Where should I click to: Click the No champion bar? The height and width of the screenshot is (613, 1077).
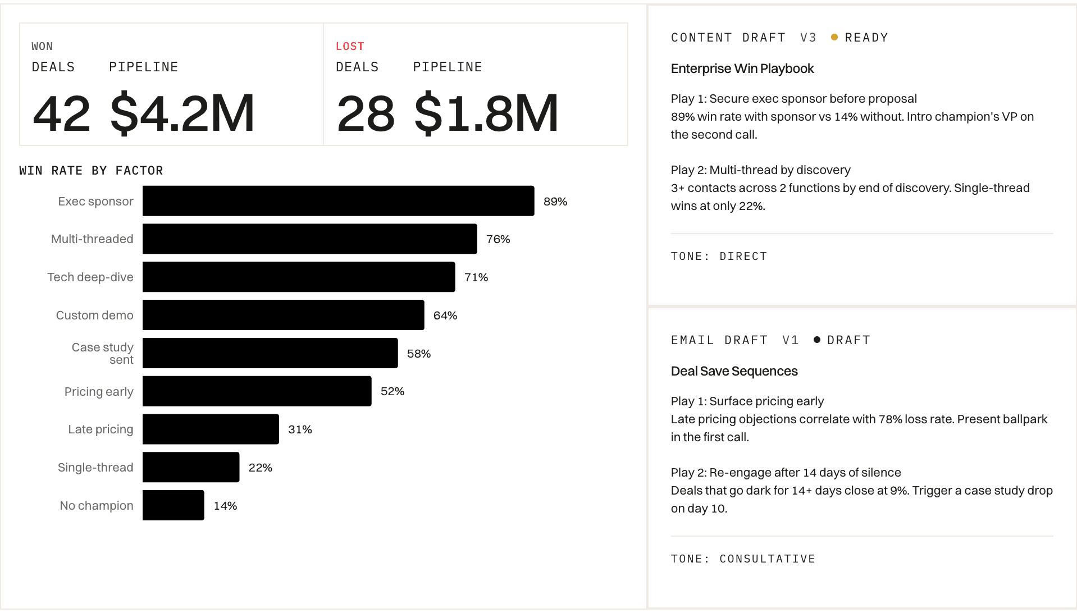tap(173, 505)
